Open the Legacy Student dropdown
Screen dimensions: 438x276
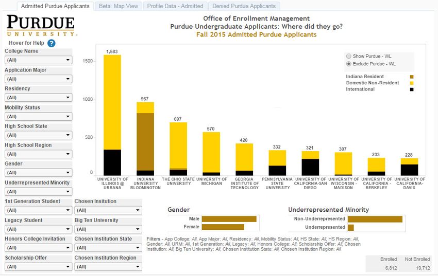38,229
